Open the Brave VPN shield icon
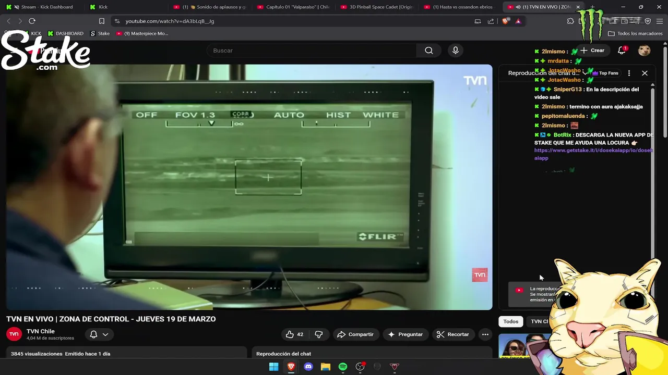668x375 pixels. point(648,21)
